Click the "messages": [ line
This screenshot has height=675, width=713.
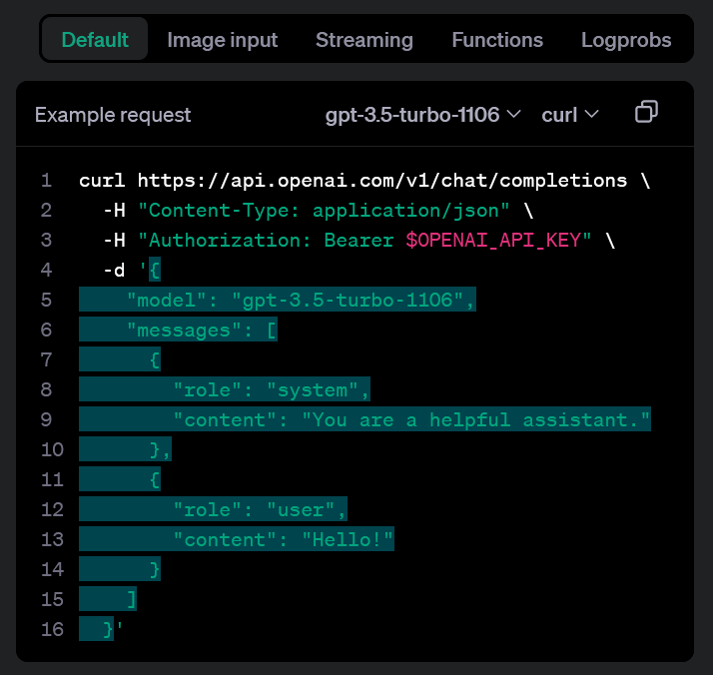[202, 330]
